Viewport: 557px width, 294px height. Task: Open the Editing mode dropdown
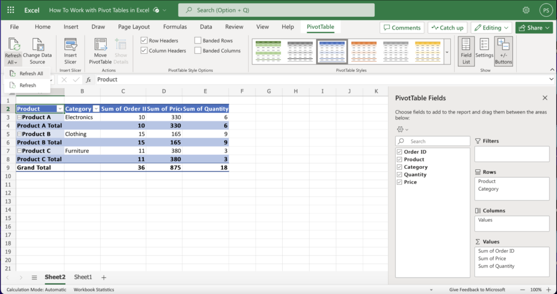pos(492,28)
